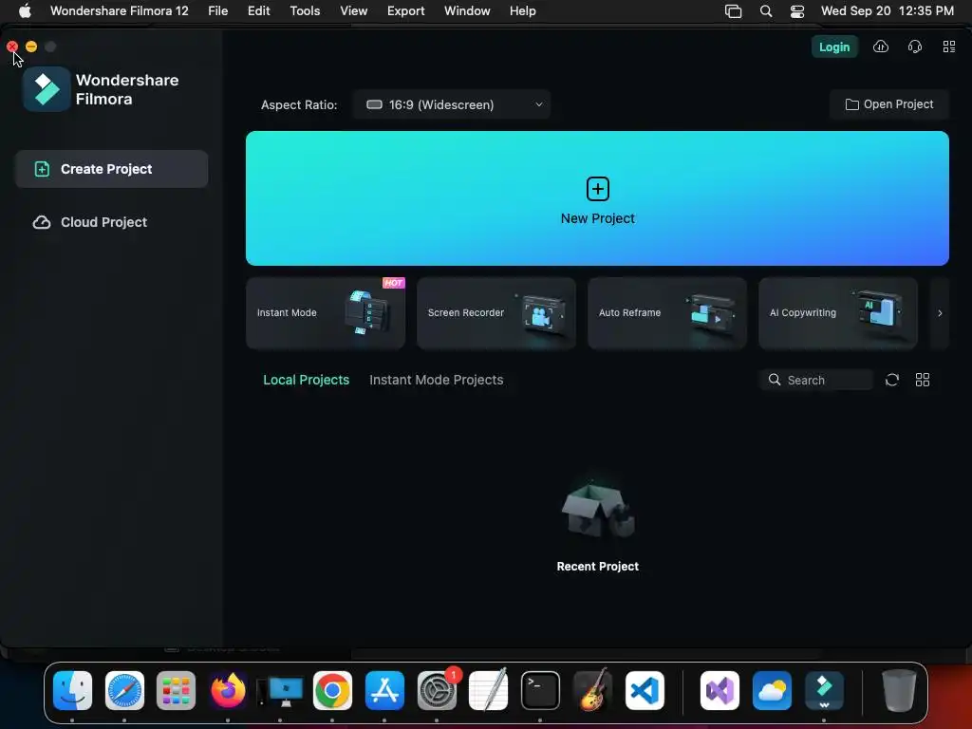
Task: Open Safari from the Dock
Action: 124,691
